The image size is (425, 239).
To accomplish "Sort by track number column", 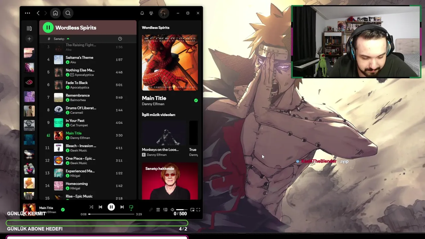I will tap(49, 39).
